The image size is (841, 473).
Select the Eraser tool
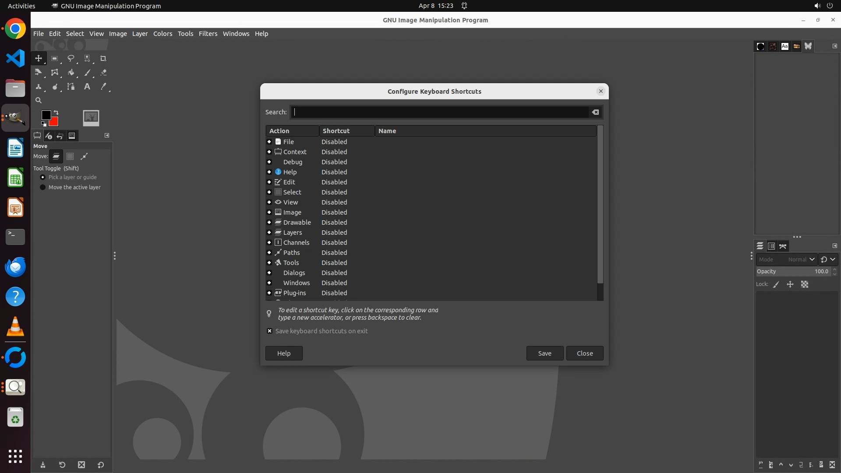[x=103, y=73]
